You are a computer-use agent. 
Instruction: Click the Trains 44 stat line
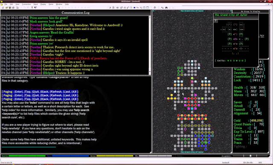pos(246,139)
